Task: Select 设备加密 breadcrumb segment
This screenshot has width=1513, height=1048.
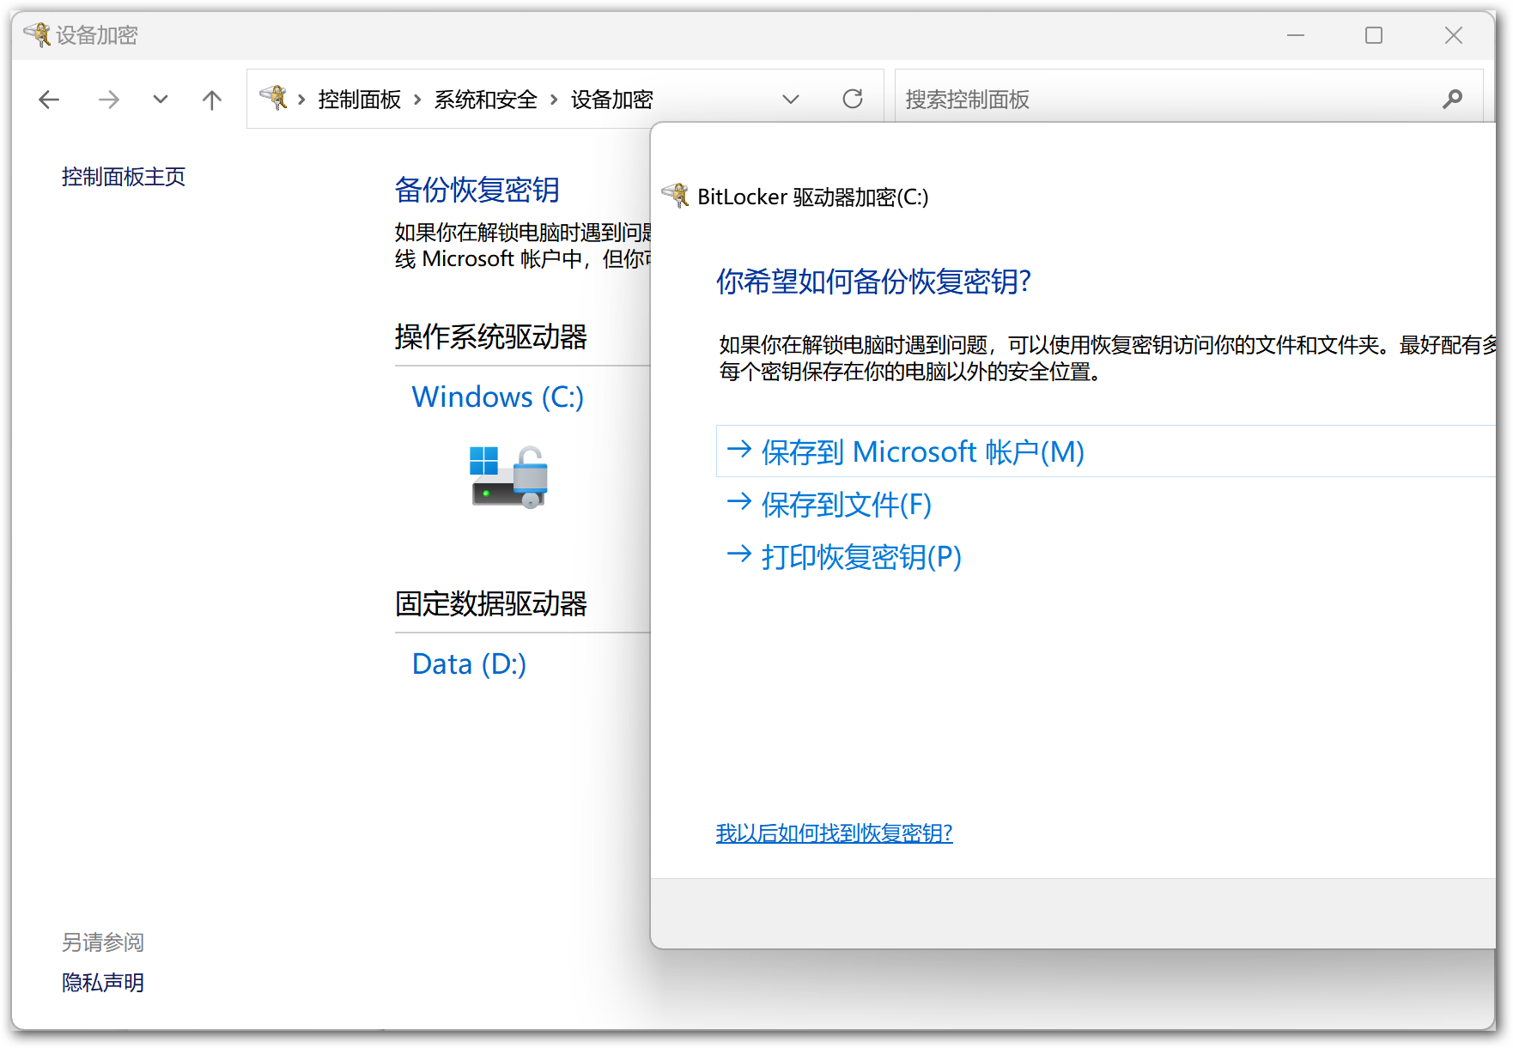Action: point(611,100)
